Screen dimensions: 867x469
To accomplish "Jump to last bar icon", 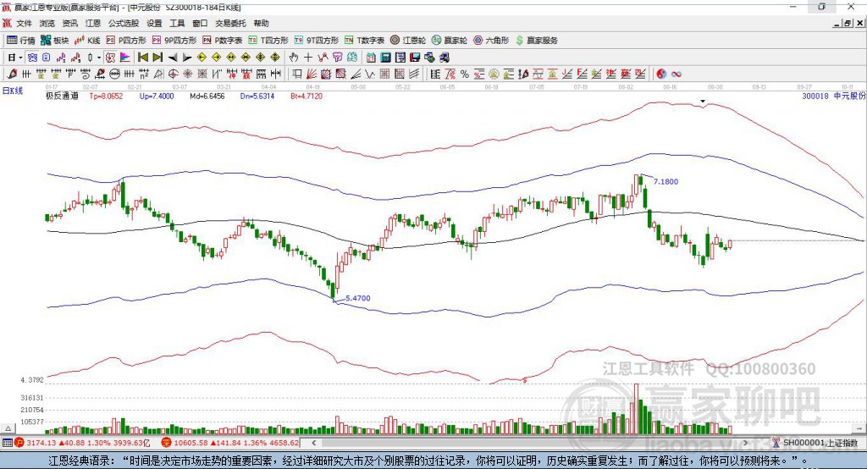I will point(157,58).
